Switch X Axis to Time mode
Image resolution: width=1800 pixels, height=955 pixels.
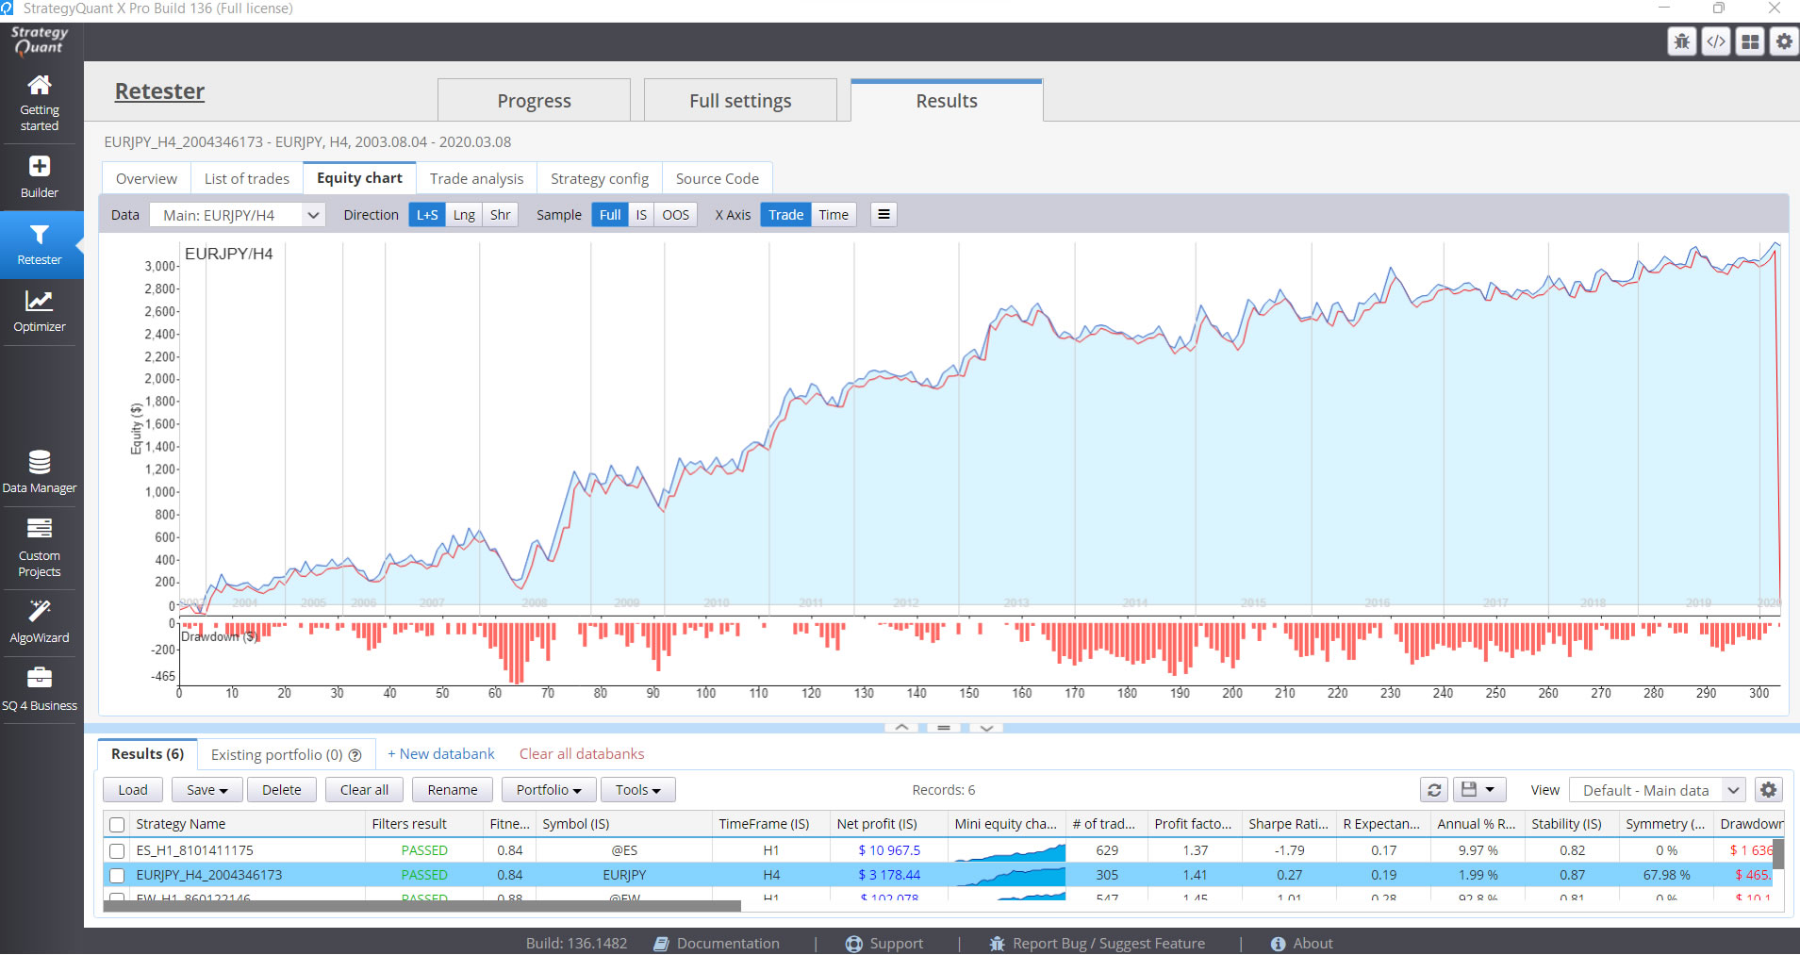coord(833,214)
